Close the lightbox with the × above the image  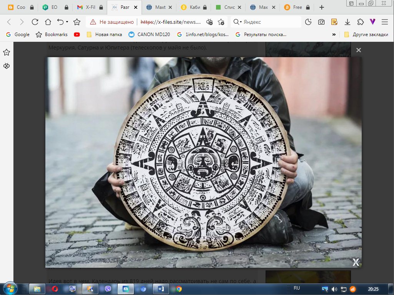point(359,50)
